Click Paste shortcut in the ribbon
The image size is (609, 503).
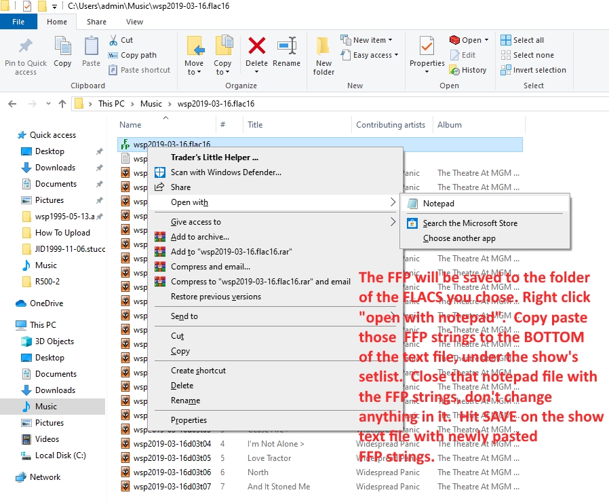pos(140,70)
